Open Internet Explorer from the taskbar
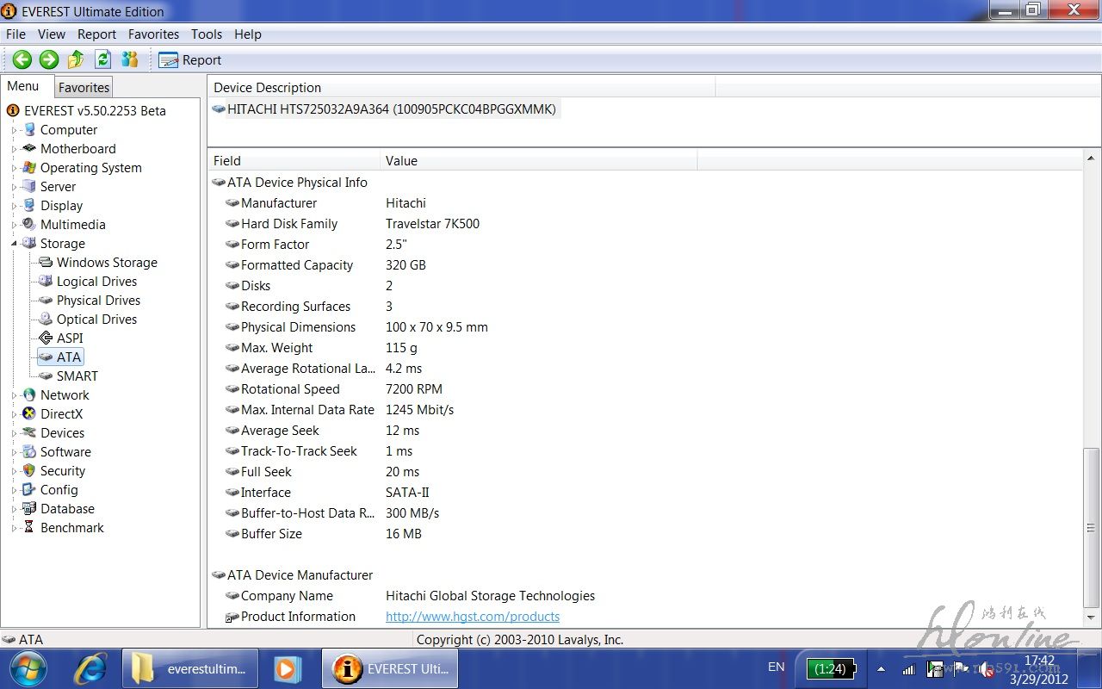1102x689 pixels. [x=90, y=669]
